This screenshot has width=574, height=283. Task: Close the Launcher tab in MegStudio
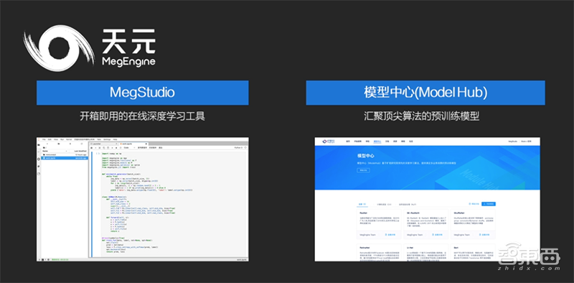pos(116,144)
